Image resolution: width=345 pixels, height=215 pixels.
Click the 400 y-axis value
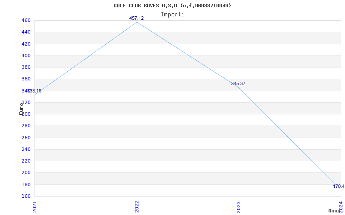(x=26, y=55)
